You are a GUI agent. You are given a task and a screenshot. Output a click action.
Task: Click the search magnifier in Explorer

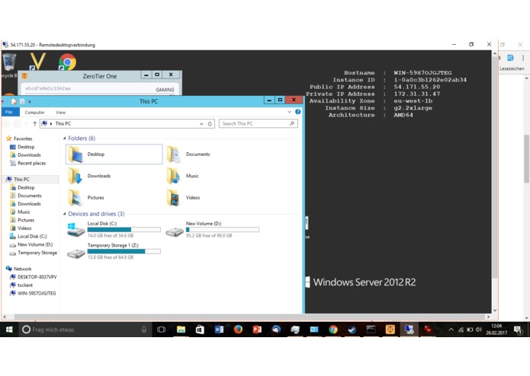point(292,124)
